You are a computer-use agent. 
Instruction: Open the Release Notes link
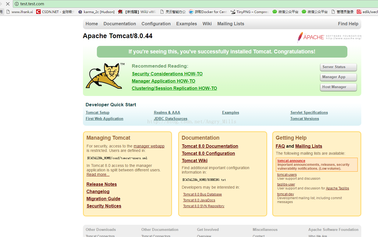coord(102,184)
